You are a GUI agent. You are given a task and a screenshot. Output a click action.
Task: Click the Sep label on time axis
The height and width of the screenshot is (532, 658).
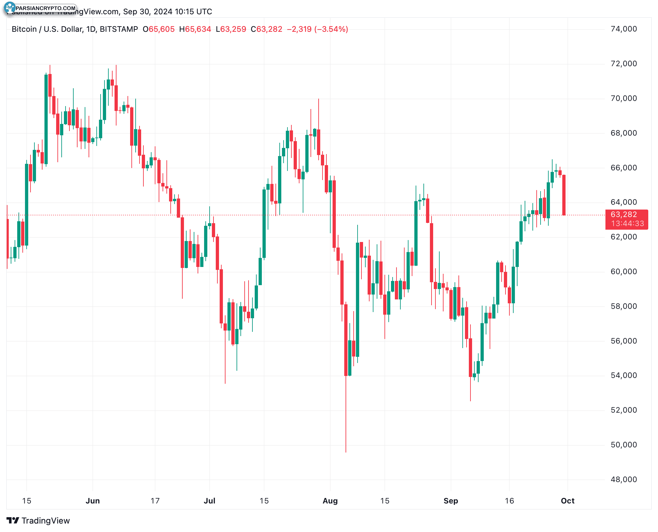pos(451,501)
